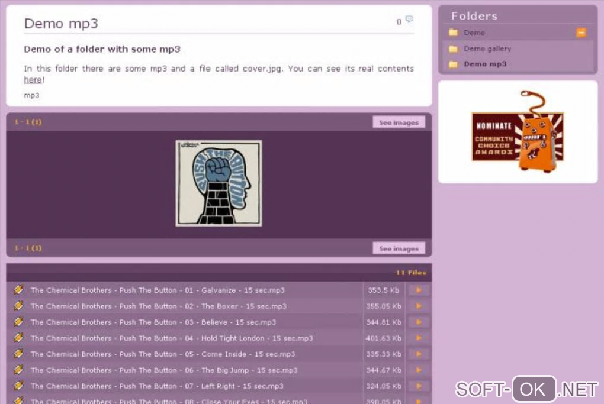Click the lower See images button

(399, 248)
